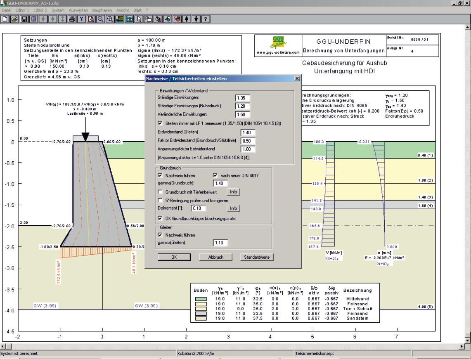The height and width of the screenshot is (359, 471).
Task: Zoom in with the plus magnifier icon
Action: point(110,19)
